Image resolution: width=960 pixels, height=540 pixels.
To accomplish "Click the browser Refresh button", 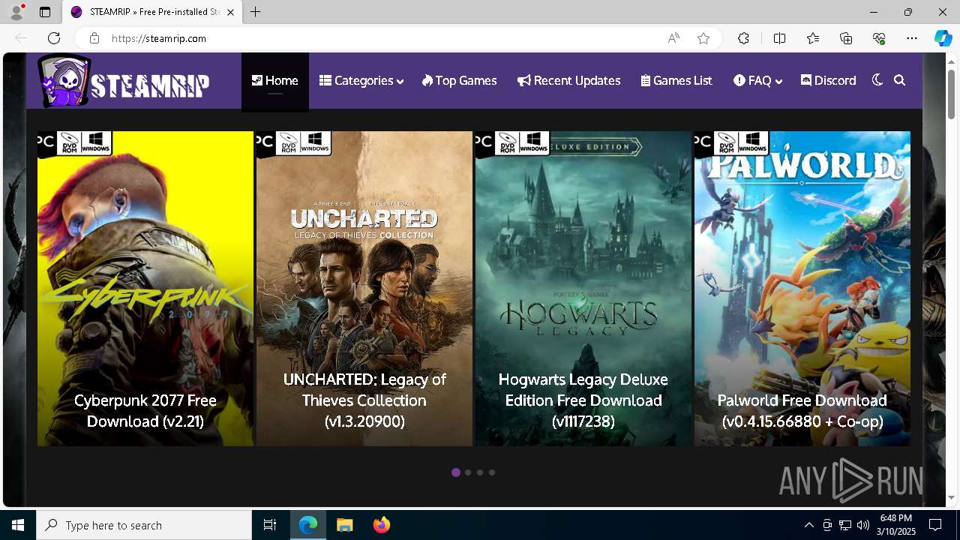I will (x=54, y=38).
